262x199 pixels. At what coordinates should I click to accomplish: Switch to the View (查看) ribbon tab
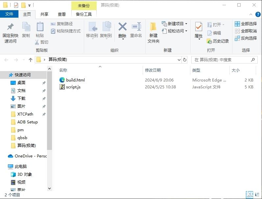click(x=62, y=14)
